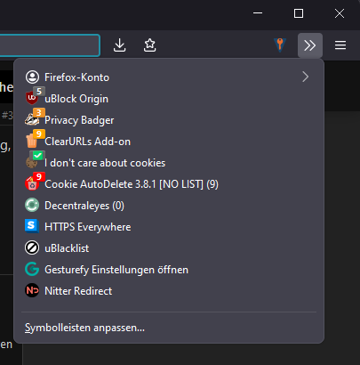Select I don't care about cookies
Viewport: 360px width, 365px height.
click(x=169, y=163)
